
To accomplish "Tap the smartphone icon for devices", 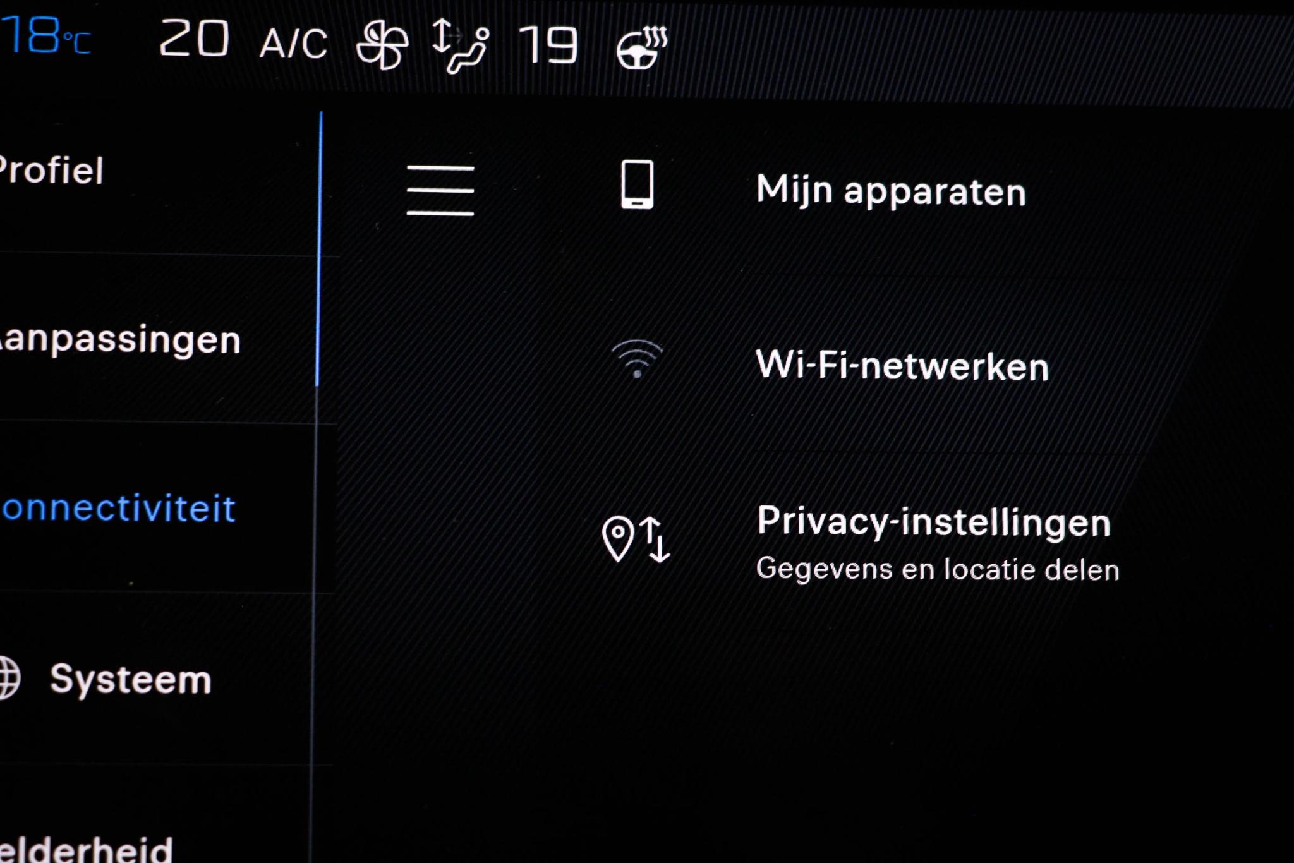I will (x=637, y=184).
